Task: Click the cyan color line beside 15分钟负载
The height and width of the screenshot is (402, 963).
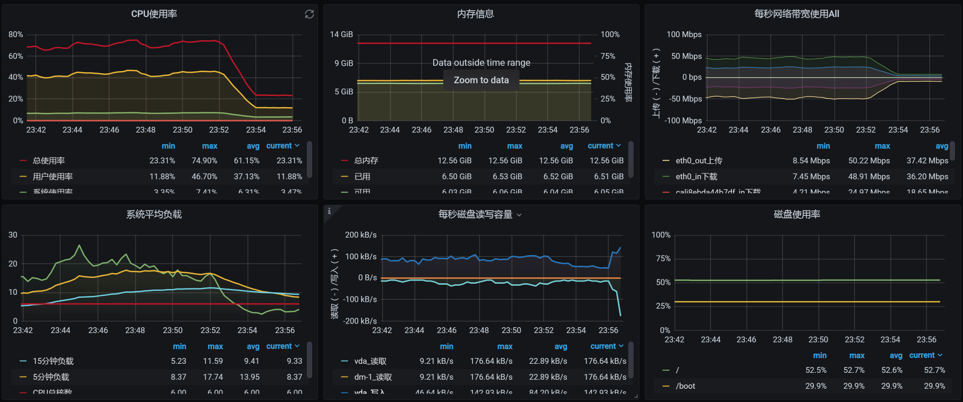Action: [23, 361]
